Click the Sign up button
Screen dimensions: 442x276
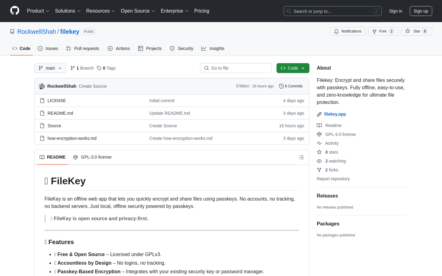pos(421,11)
